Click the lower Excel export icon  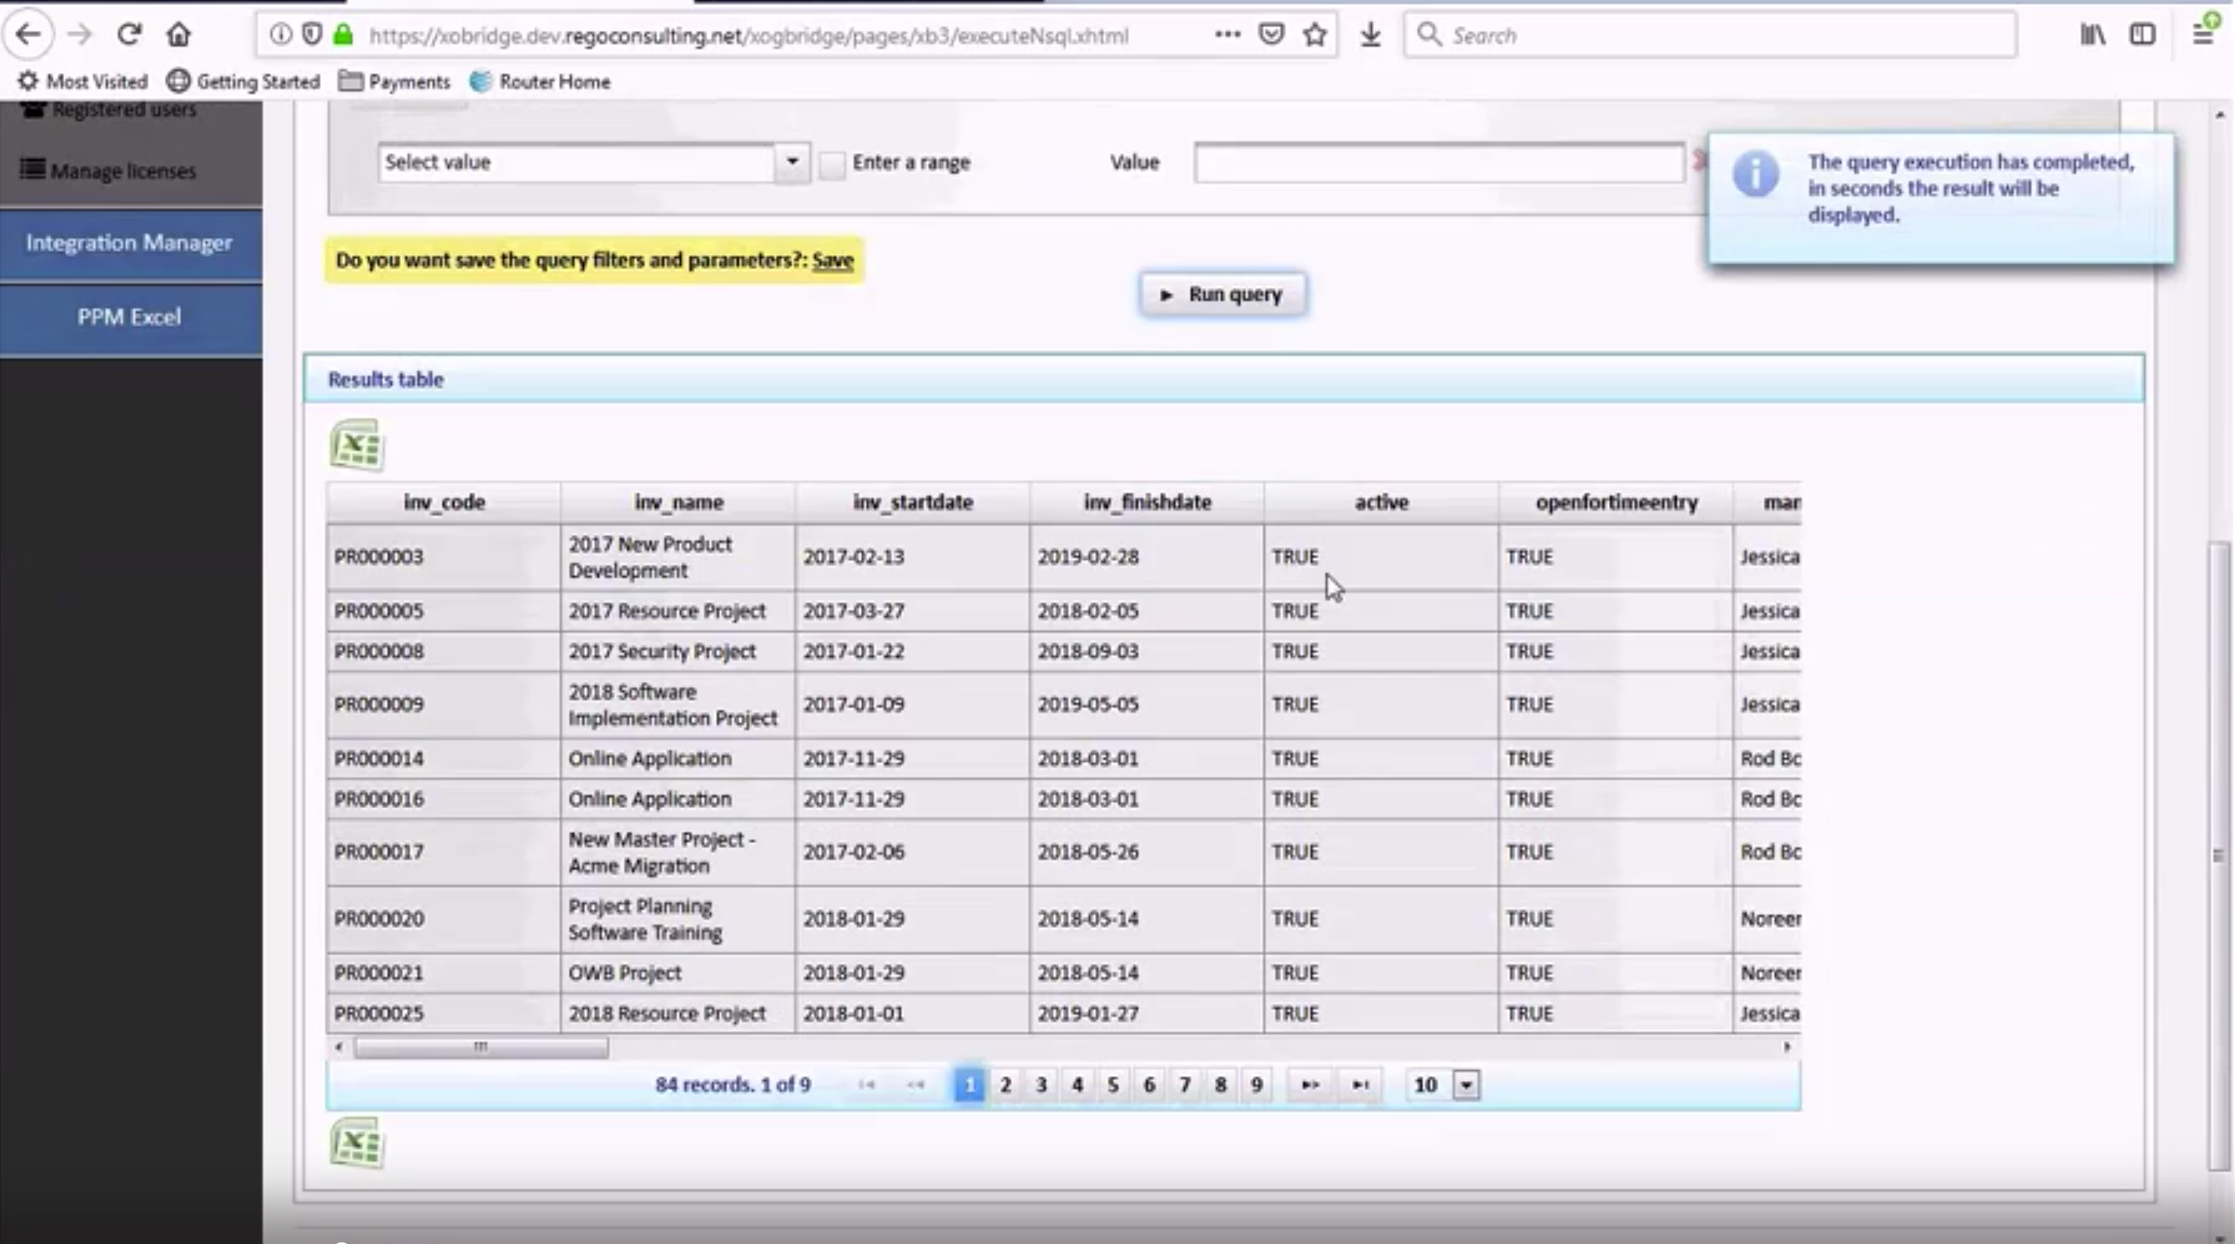click(356, 1143)
